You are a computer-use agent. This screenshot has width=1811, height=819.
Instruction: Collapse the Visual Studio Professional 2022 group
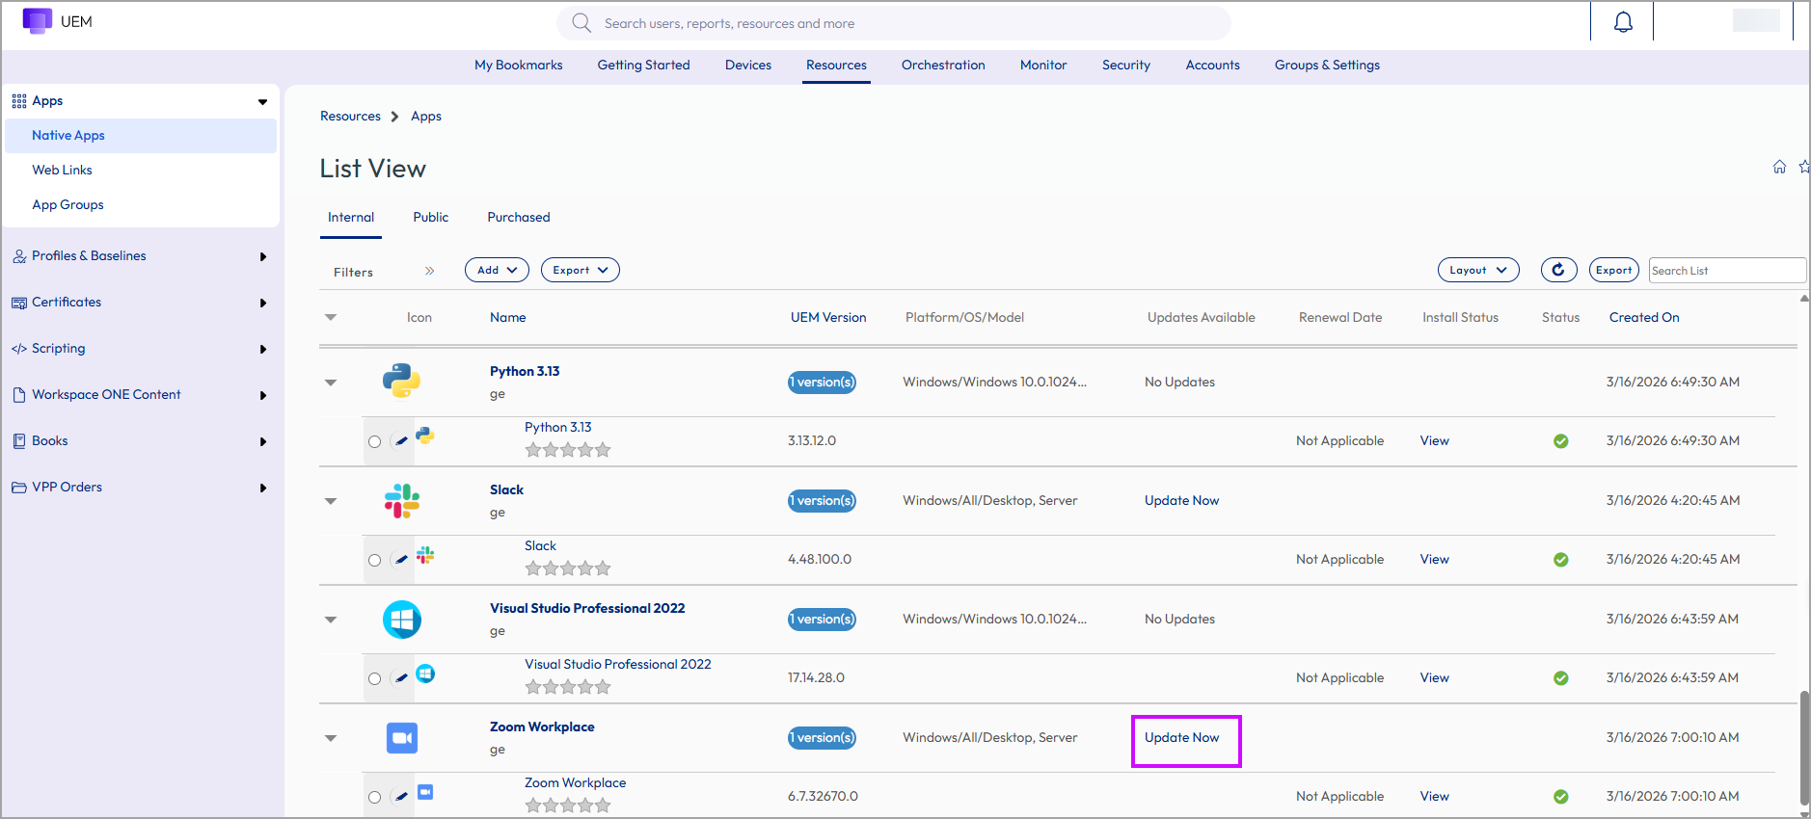tap(331, 620)
